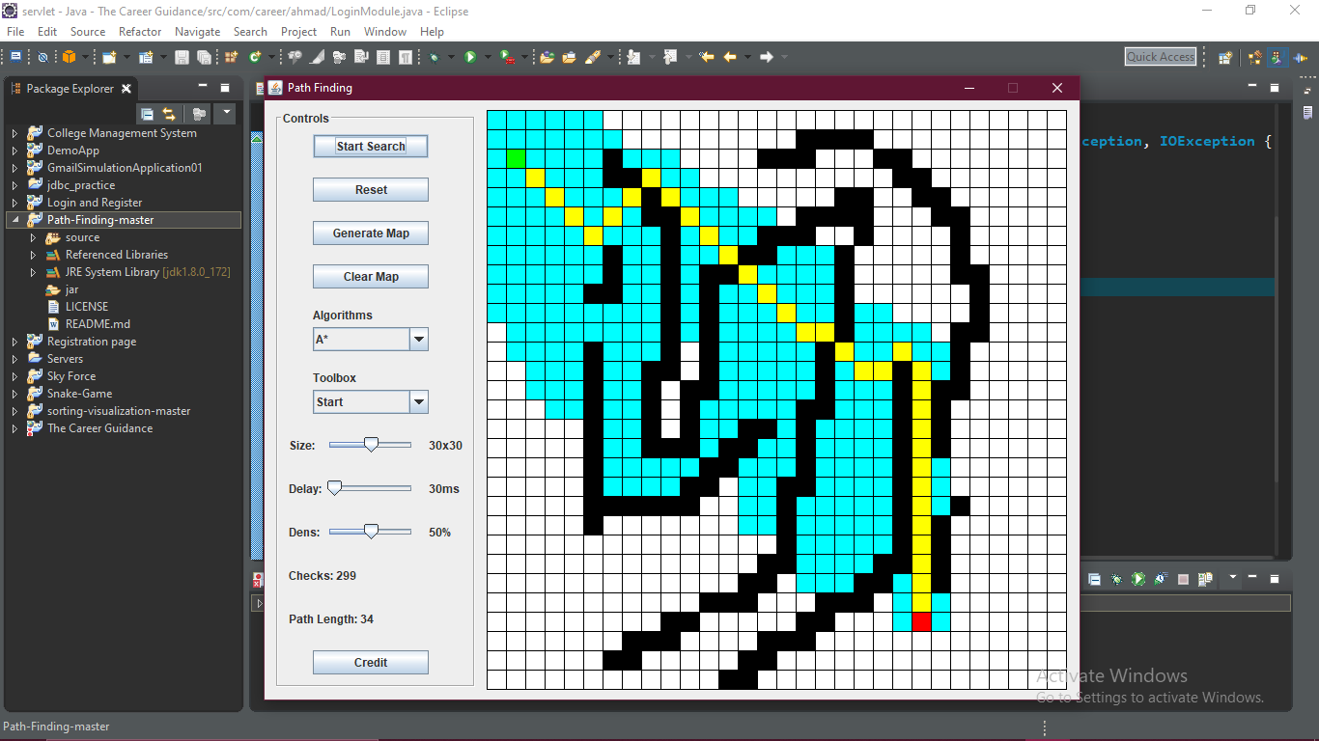Click the debug icon in lower panel toolbar
Screen dimensions: 1319x741
[1116, 579]
